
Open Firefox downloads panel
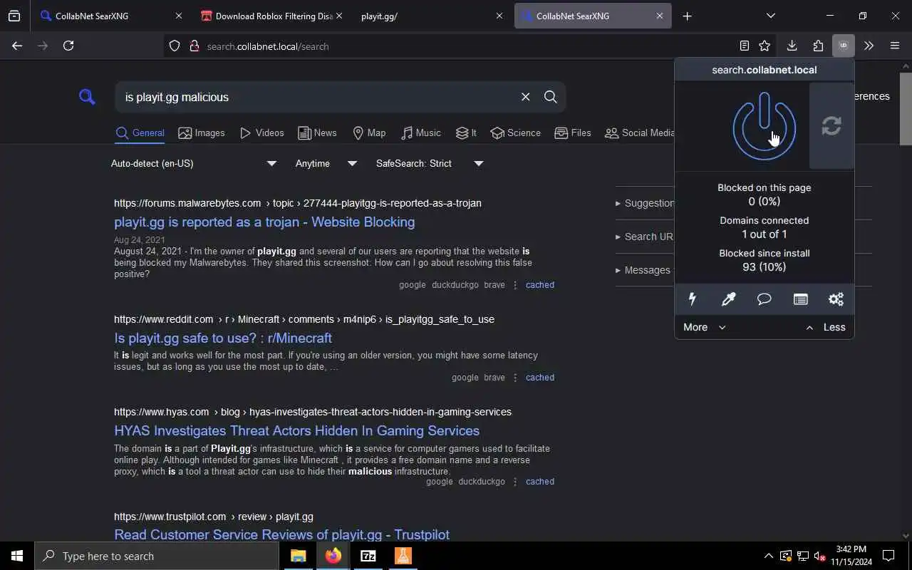pyautogui.click(x=792, y=46)
